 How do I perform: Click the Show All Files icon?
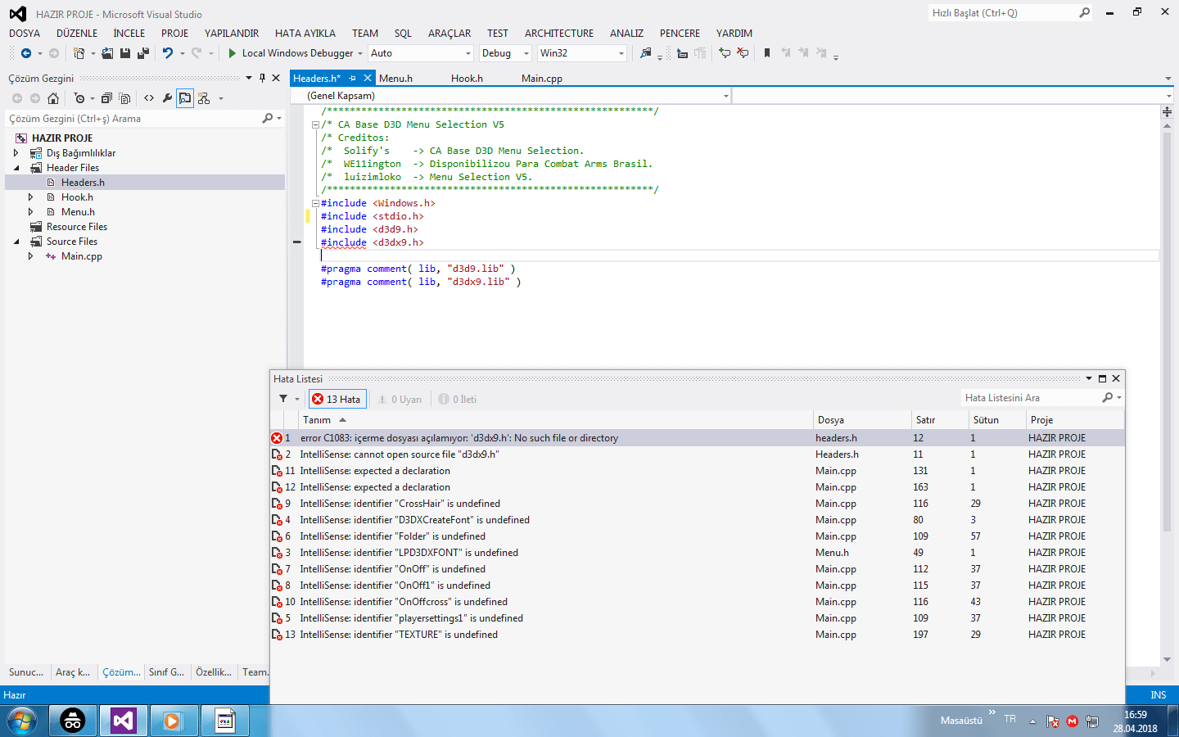point(124,98)
